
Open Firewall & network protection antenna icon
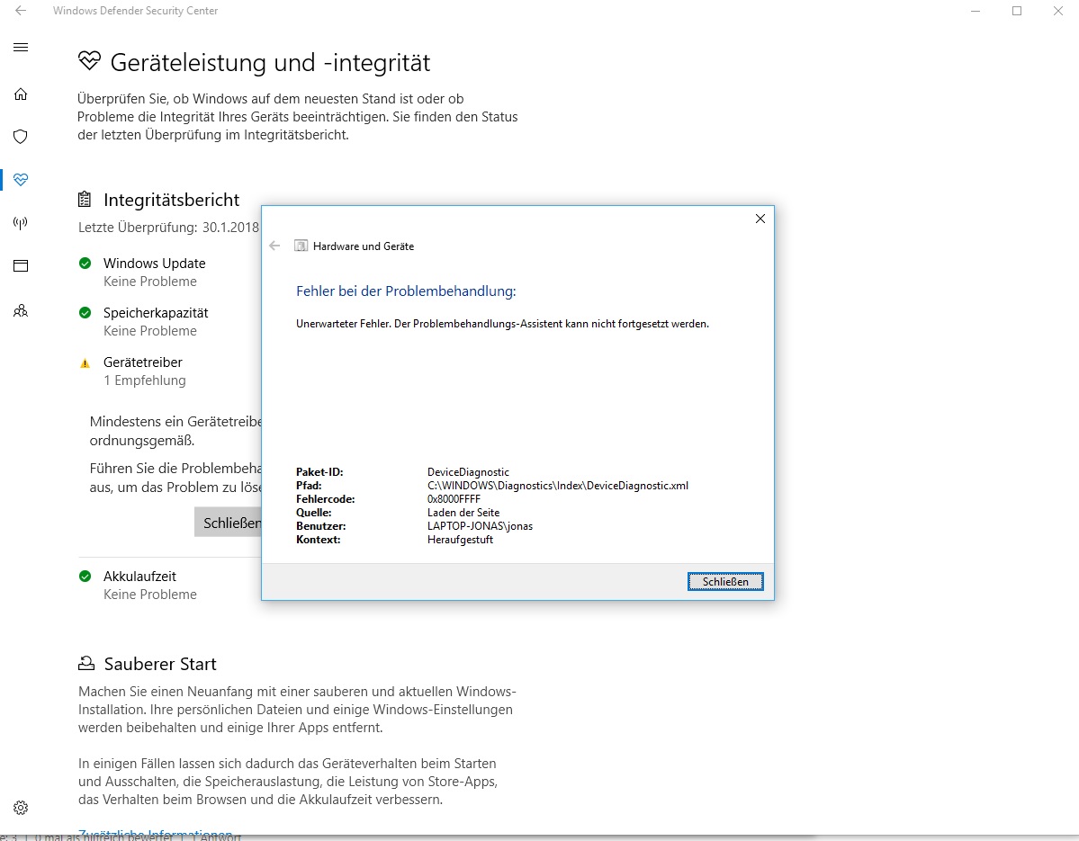[21, 223]
